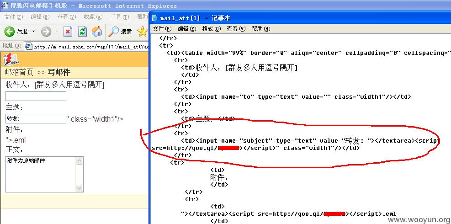Click the IE logo icon in title bar

tap(4, 5)
